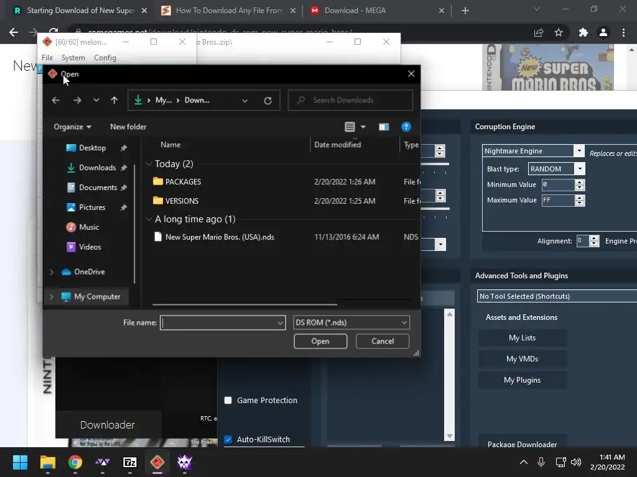Click the Minimum Value field

pyautogui.click(x=558, y=184)
